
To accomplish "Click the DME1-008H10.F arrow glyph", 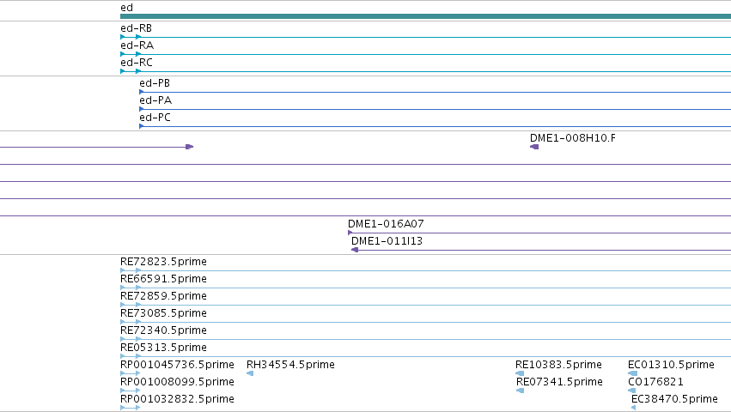I will point(534,147).
